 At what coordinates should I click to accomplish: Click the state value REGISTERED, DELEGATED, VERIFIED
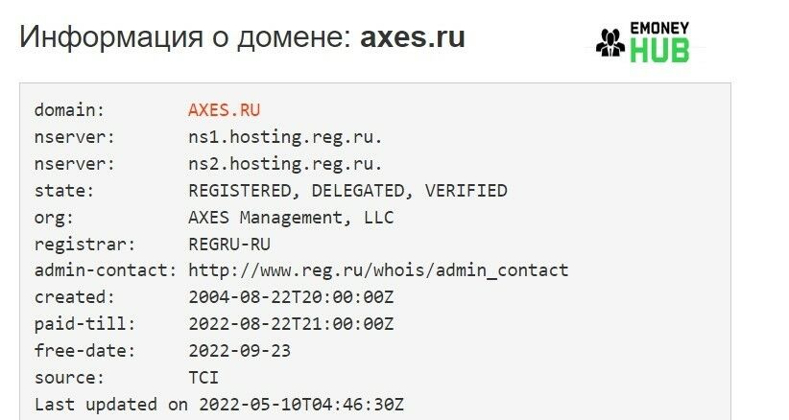pos(347,191)
